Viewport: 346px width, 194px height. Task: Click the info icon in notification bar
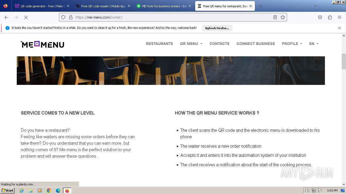tap(7, 28)
